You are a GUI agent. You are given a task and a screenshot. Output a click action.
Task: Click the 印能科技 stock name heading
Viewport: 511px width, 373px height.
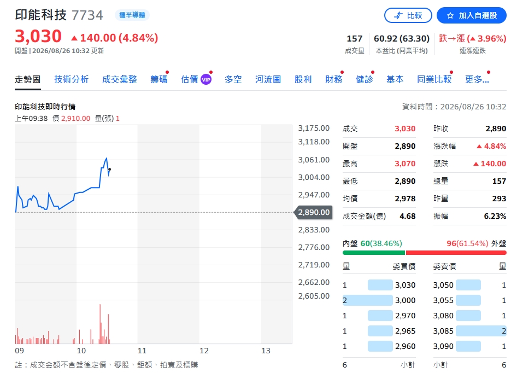click(41, 15)
